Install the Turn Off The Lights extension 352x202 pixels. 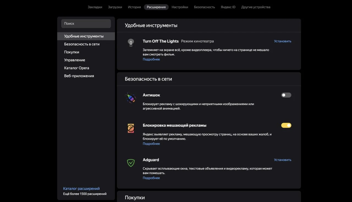click(282, 41)
